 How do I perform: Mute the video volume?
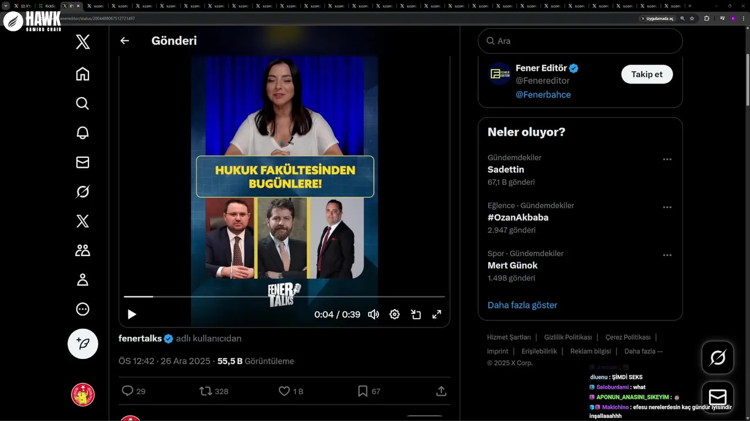(373, 315)
